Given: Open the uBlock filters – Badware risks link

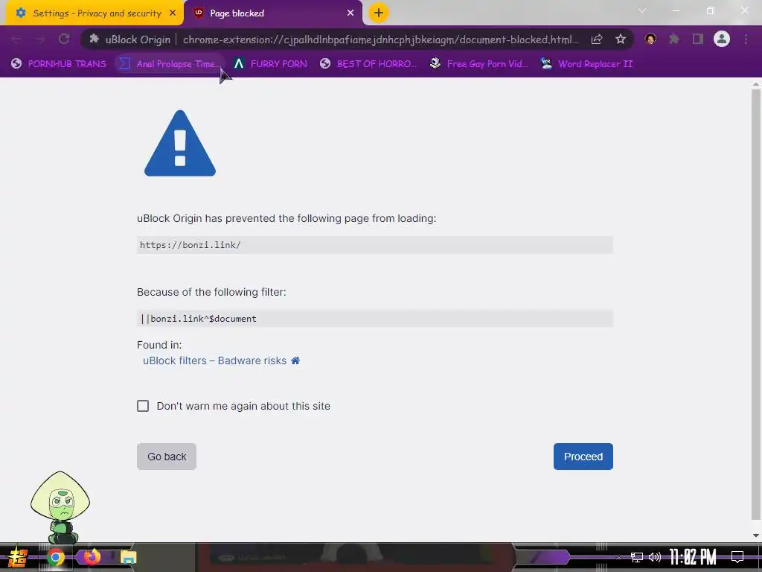Looking at the screenshot, I should pyautogui.click(x=214, y=361).
